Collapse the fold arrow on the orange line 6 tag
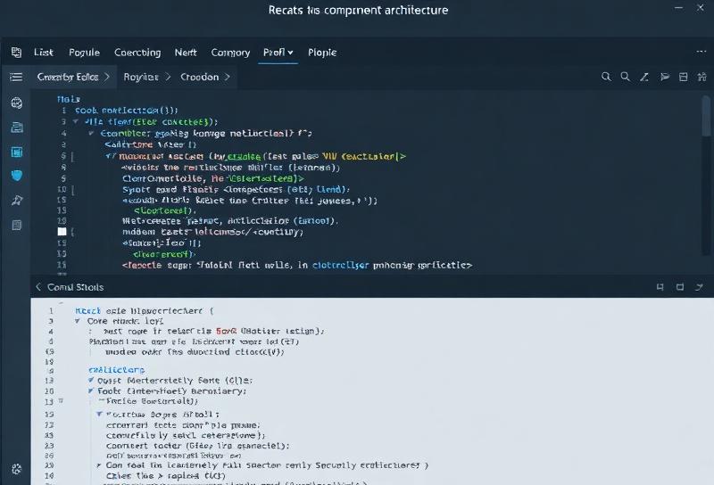714x485 pixels. pyautogui.click(x=109, y=156)
